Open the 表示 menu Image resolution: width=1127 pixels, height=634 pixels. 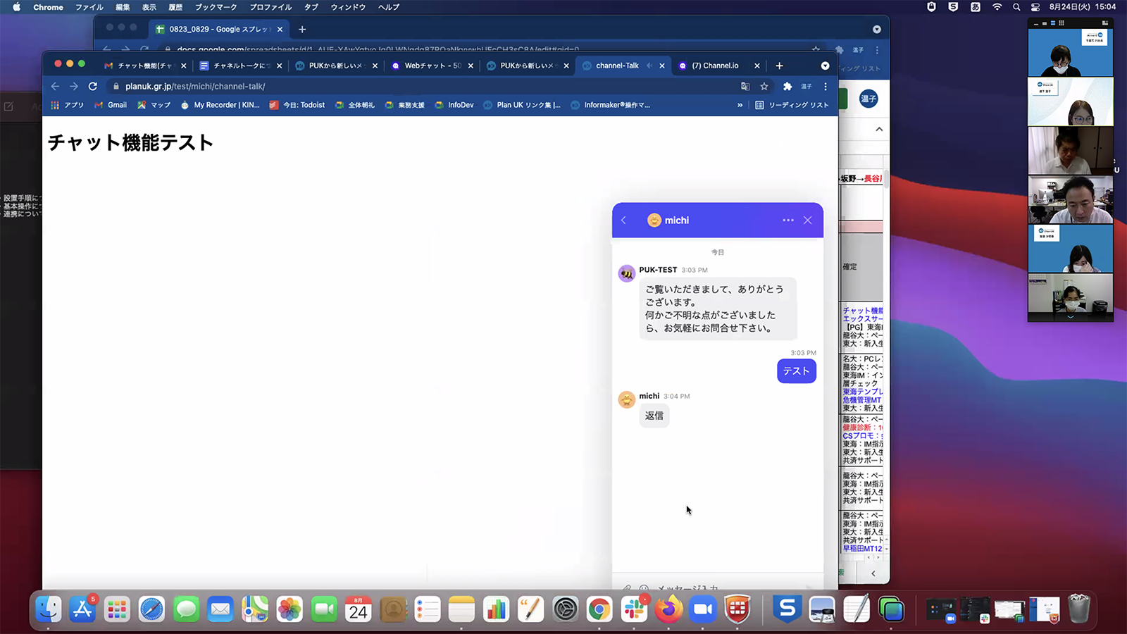pyautogui.click(x=149, y=7)
